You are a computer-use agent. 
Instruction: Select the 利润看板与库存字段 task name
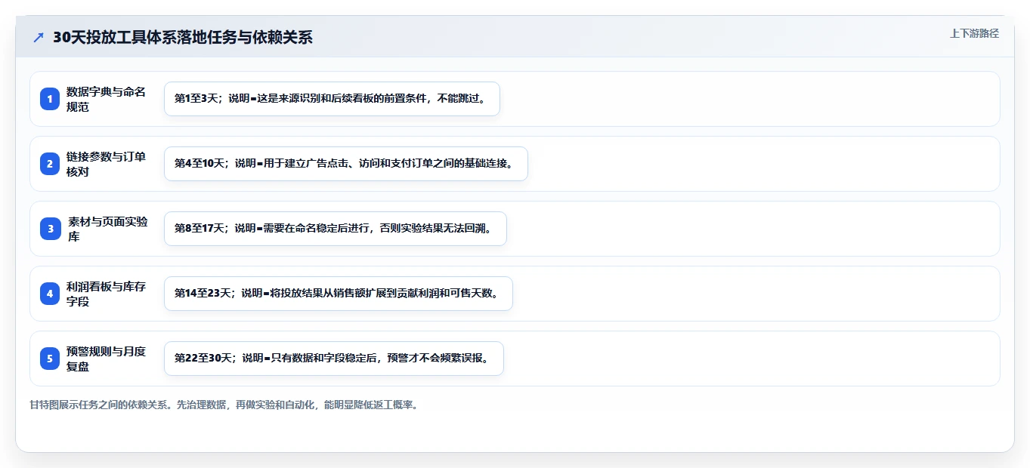click(106, 294)
